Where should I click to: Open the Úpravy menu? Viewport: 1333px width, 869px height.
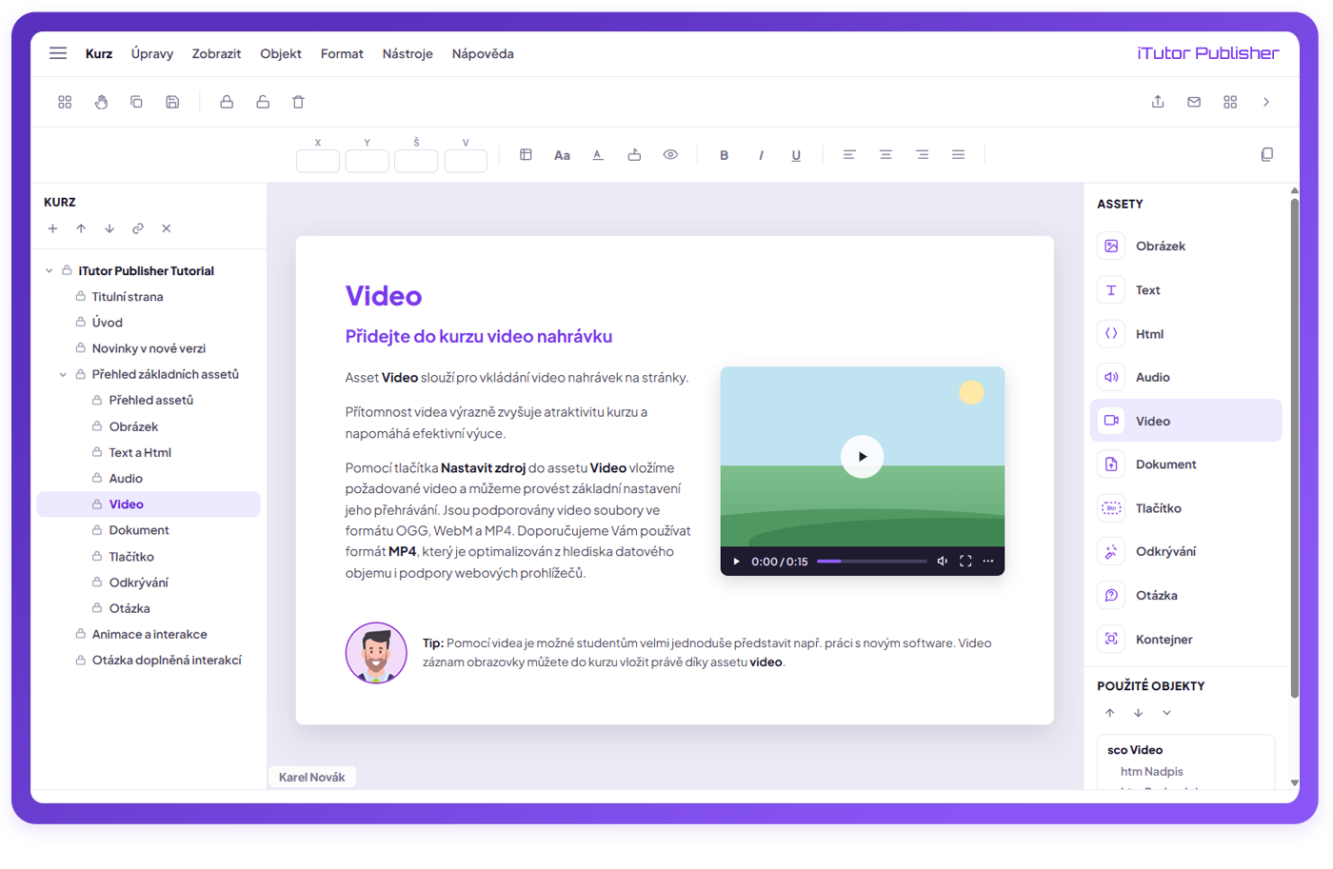152,53
